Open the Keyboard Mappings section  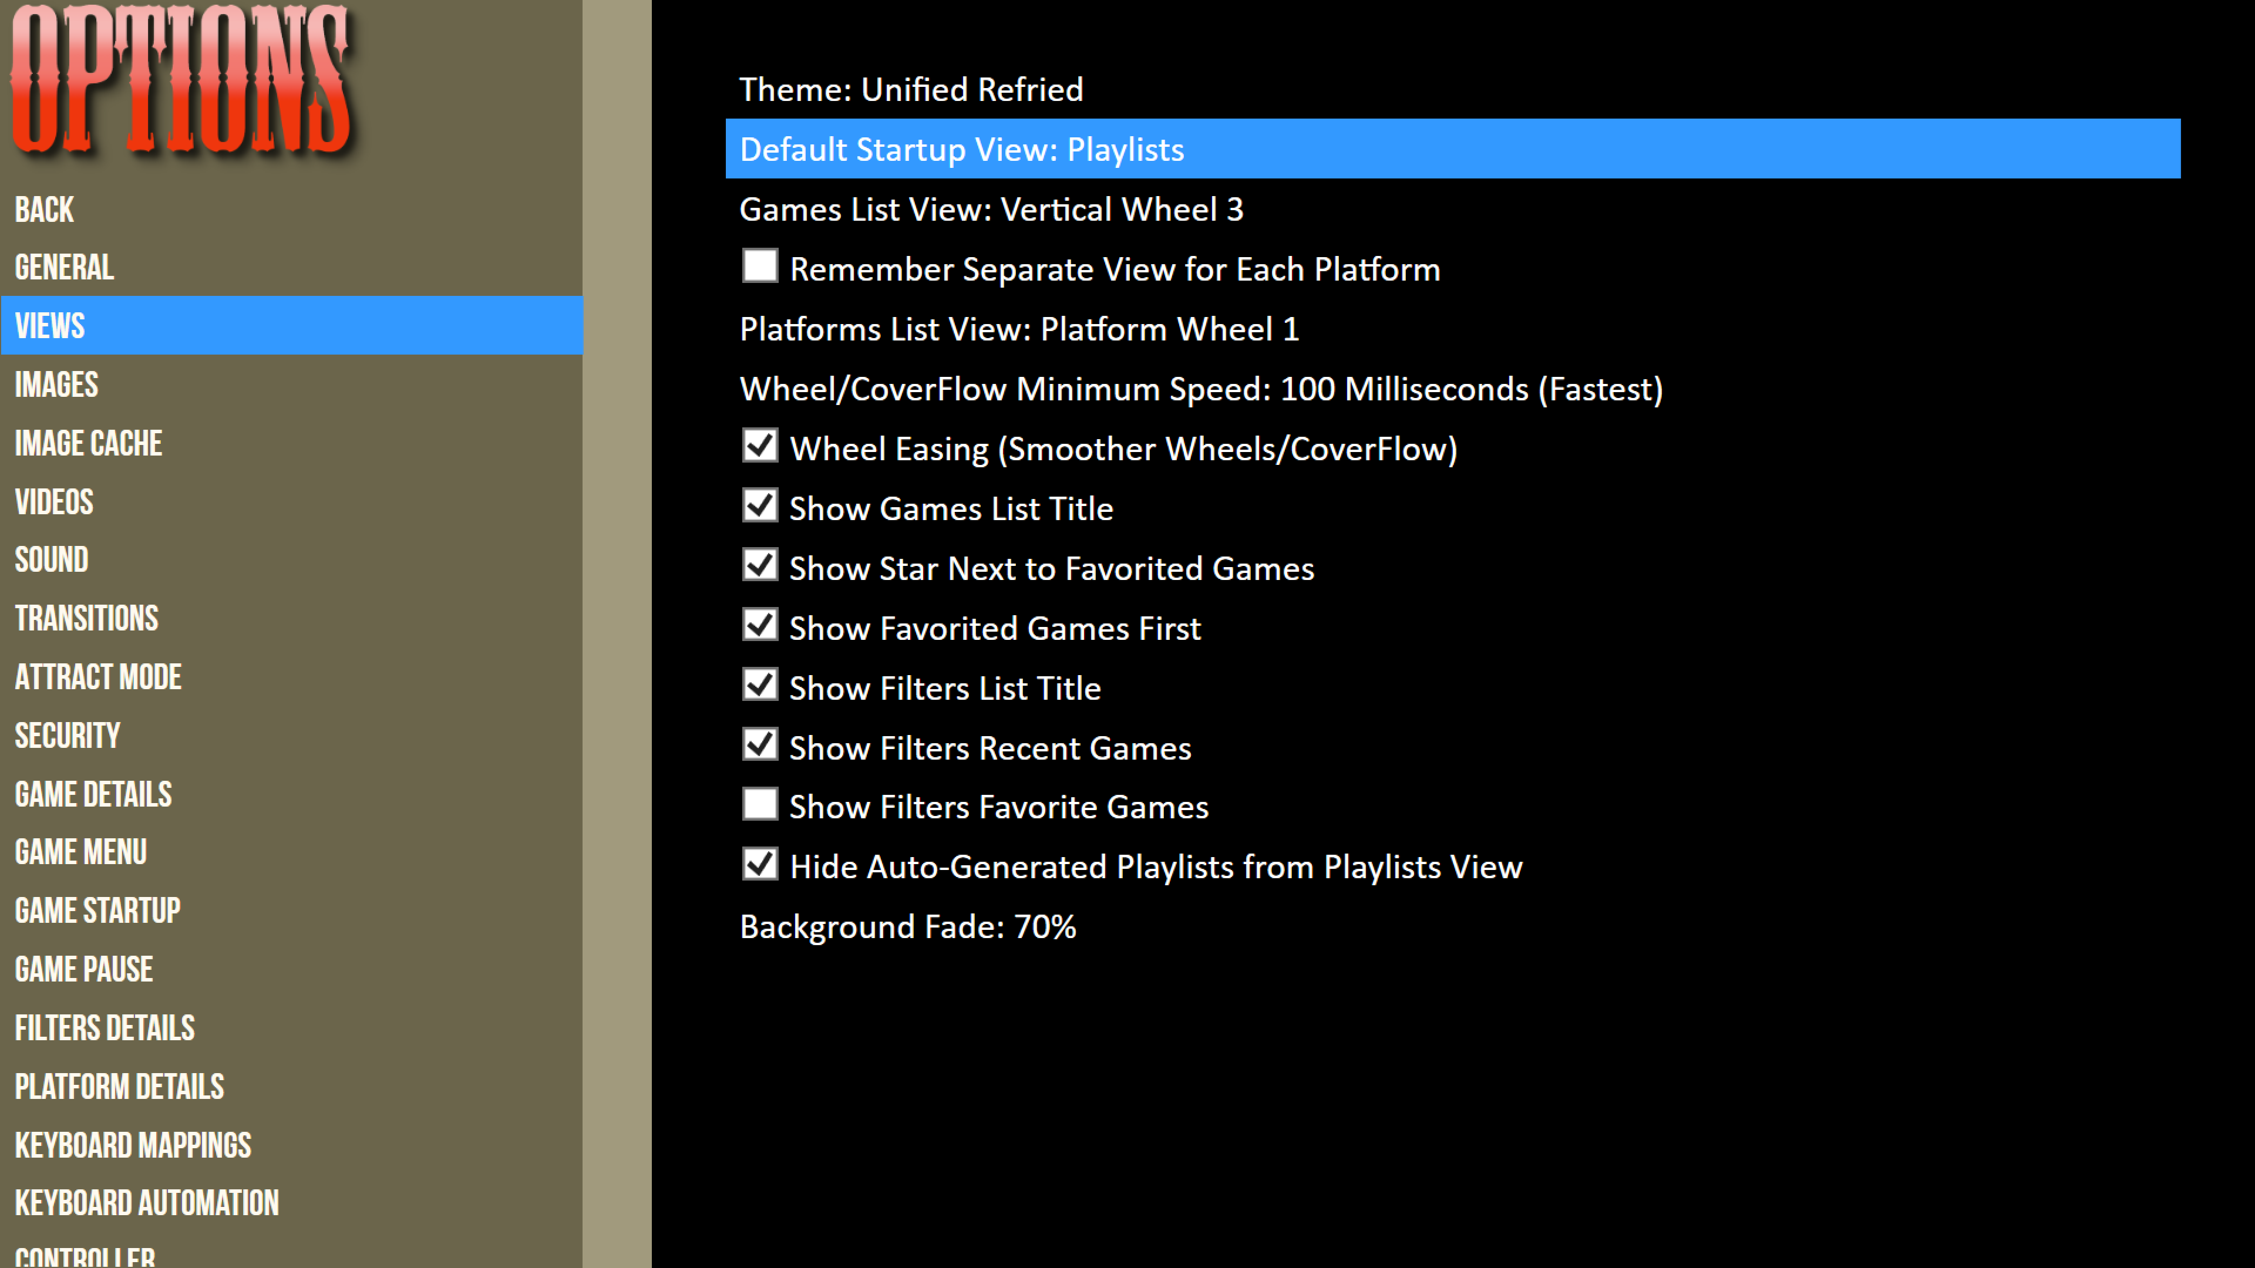coord(291,1145)
